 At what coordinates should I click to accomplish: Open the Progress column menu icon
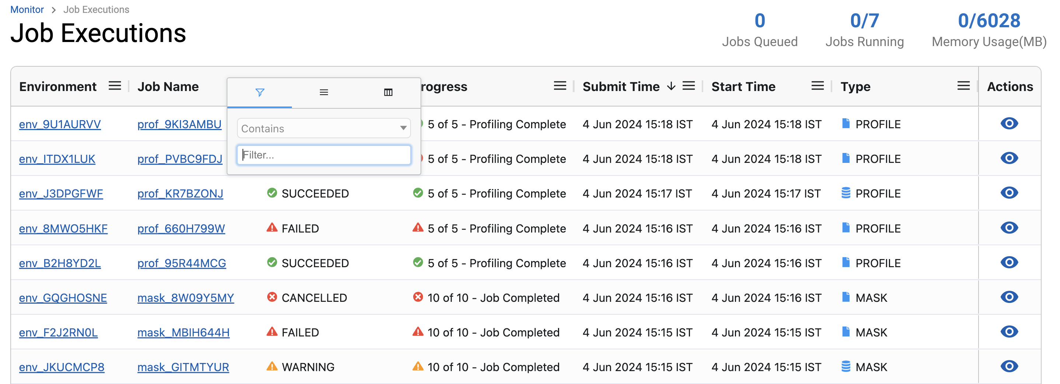pyautogui.click(x=559, y=86)
